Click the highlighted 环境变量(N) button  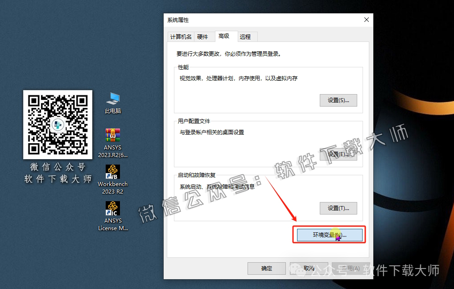pos(329,235)
